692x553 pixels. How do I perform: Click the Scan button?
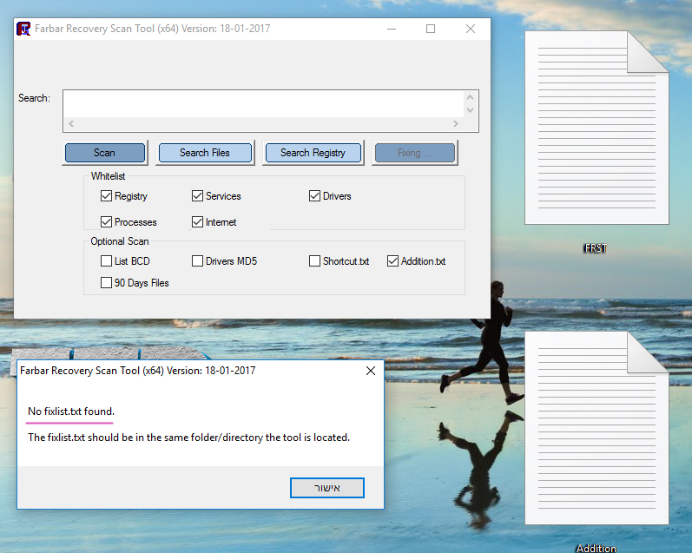pyautogui.click(x=105, y=153)
